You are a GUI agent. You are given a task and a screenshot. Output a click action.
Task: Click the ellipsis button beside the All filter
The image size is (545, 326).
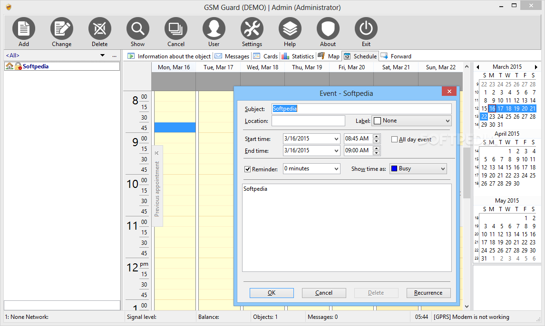[114, 56]
